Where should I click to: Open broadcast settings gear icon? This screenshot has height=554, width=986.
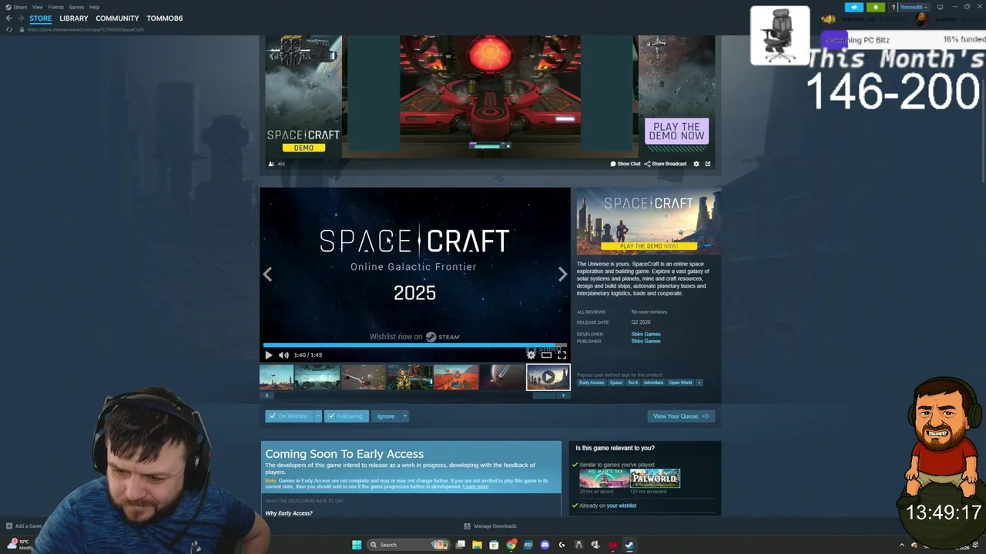click(x=696, y=164)
